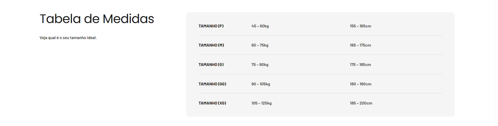The width and height of the screenshot is (498, 126).
Task: Click the 155 – 165cm height cell
Action: 360,26
